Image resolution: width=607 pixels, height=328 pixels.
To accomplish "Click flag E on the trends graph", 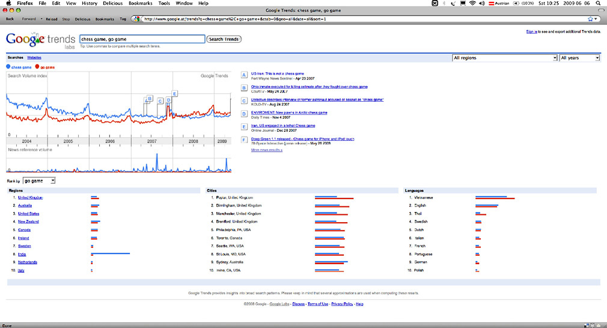I will (x=174, y=93).
